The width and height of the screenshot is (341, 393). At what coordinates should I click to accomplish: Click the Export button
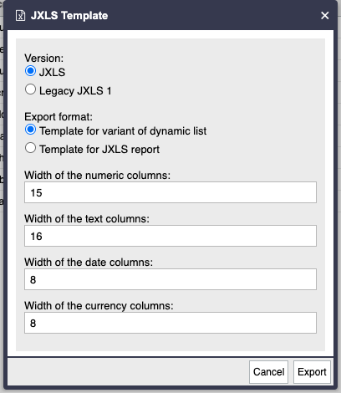tap(312, 372)
